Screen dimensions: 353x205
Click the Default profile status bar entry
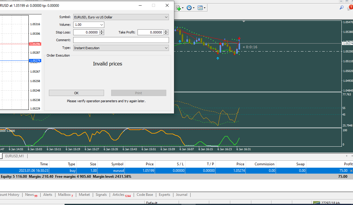pos(151,203)
